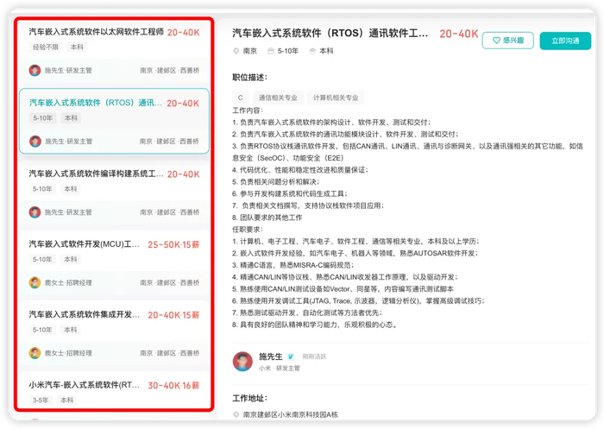Click 施先生·研发主管 in the Ethernet engineer card
The width and height of the screenshot is (604, 429).
(68, 71)
